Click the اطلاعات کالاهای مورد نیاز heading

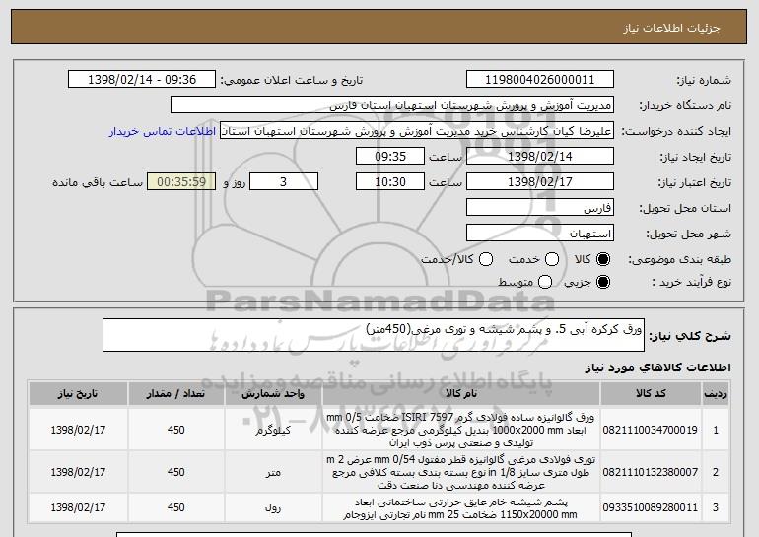click(658, 368)
